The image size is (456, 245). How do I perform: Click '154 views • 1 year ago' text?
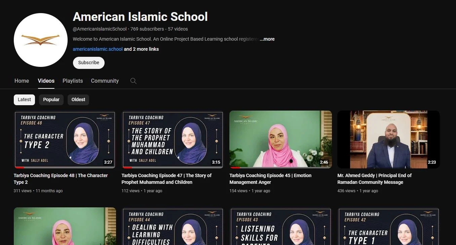pos(250,191)
